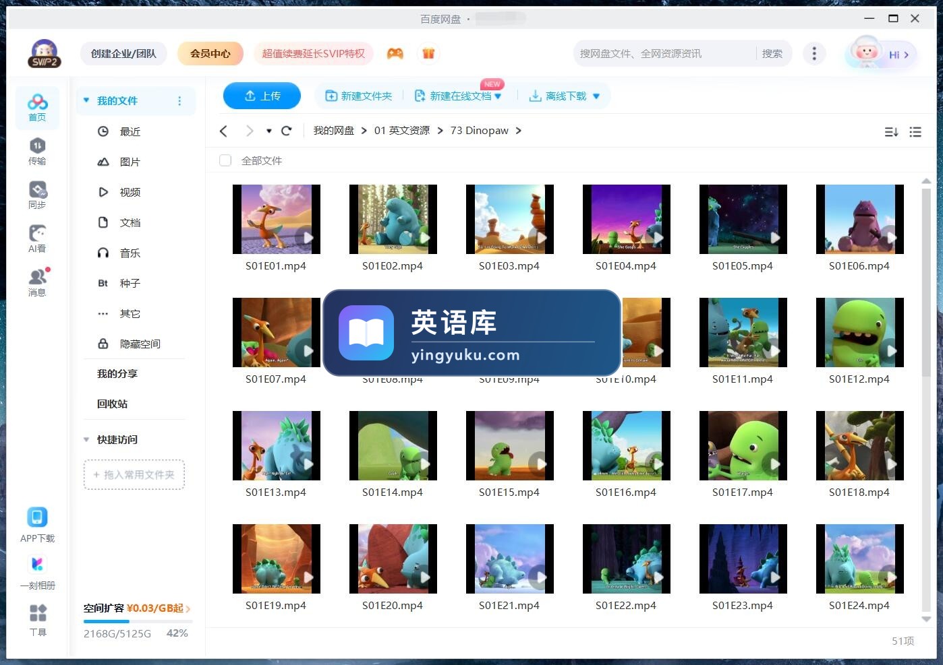This screenshot has height=665, width=943.
Task: Click three-dot options beside 我的文件
Action: pyautogui.click(x=179, y=101)
